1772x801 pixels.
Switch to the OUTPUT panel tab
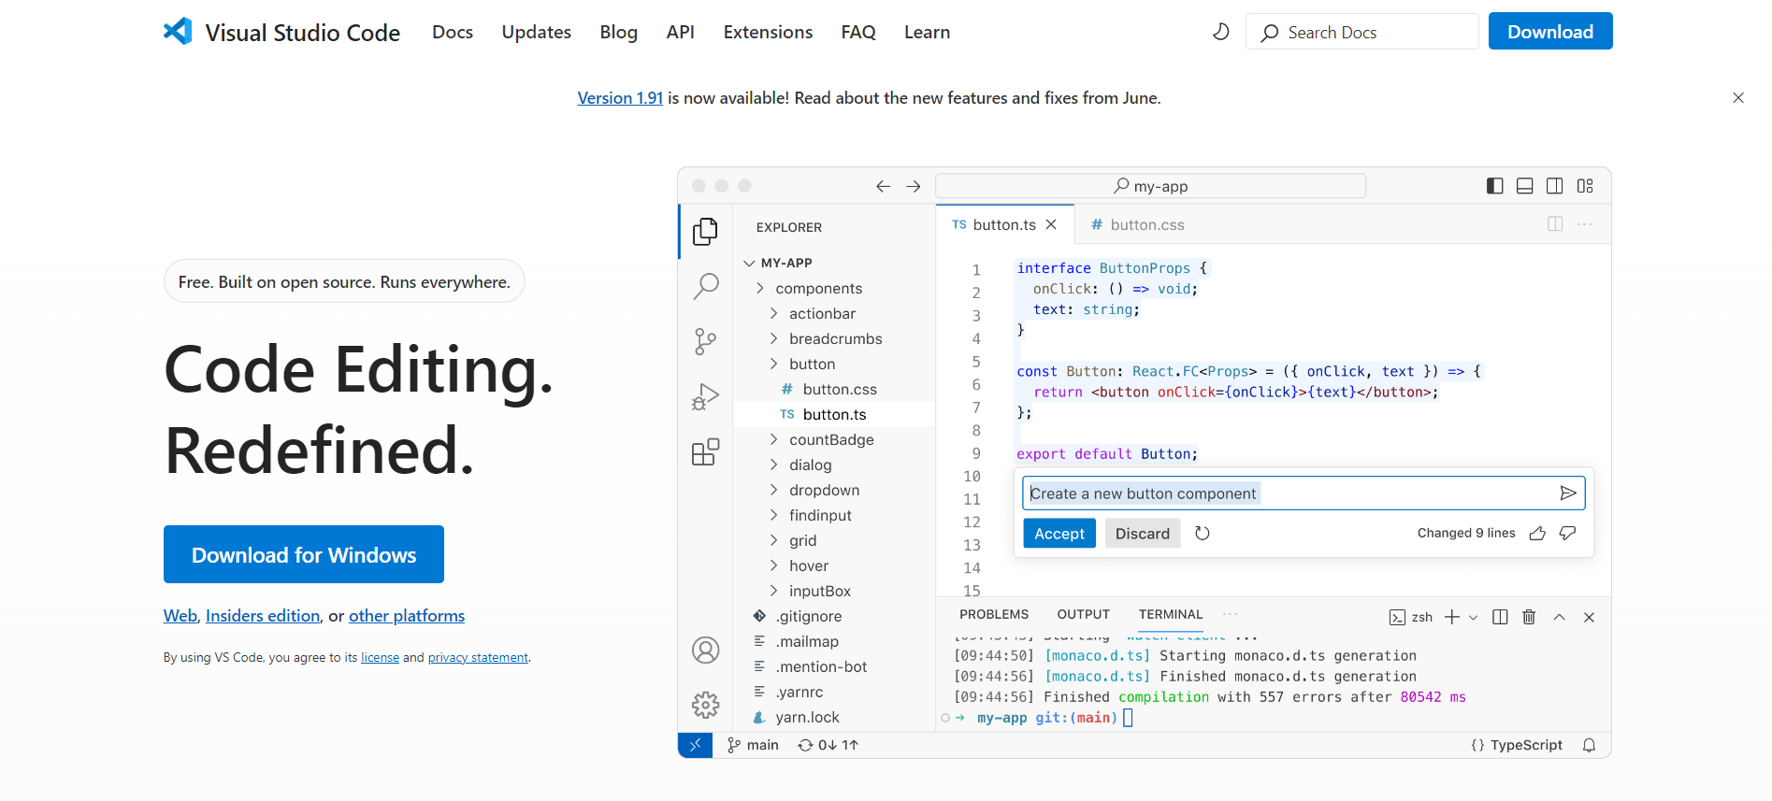click(x=1083, y=614)
